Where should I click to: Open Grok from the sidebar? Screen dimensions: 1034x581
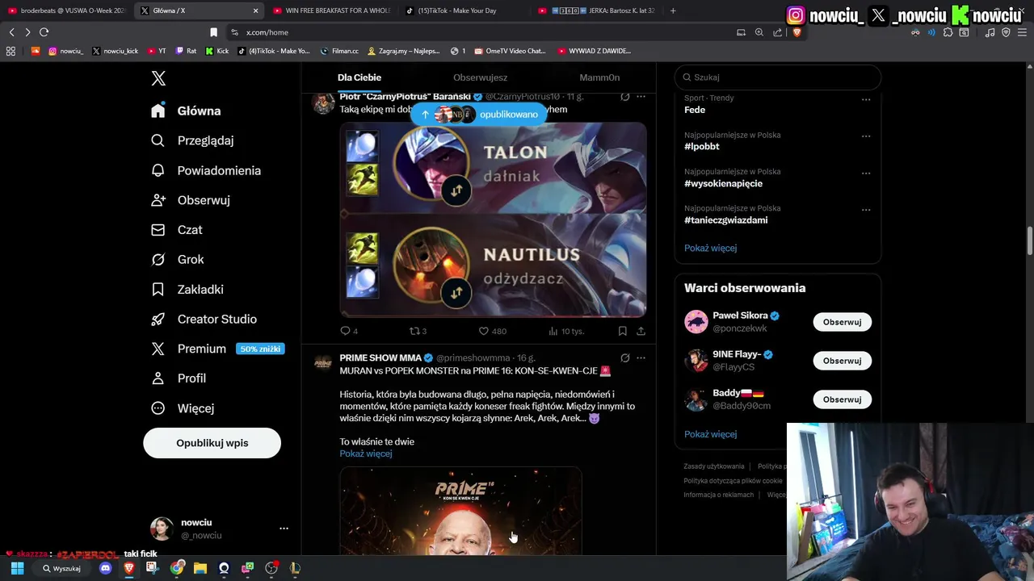(x=178, y=260)
